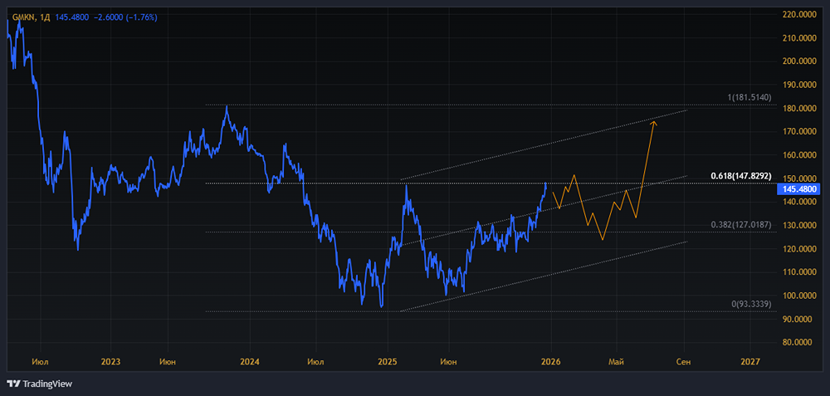Click the 2026 time axis label
The image size is (830, 396).
point(551,362)
